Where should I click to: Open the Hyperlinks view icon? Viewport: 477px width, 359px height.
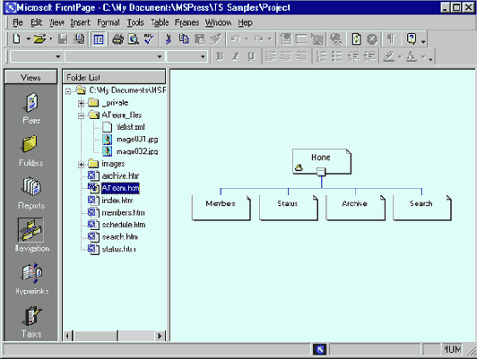tap(31, 278)
